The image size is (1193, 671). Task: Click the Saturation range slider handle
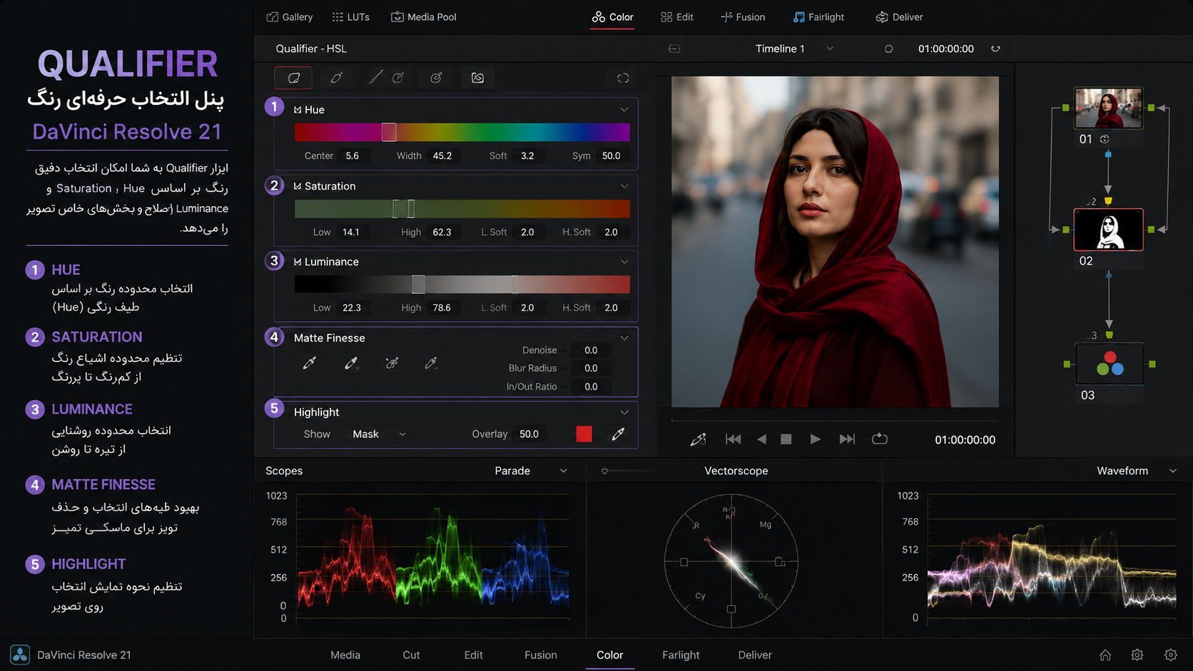(404, 208)
